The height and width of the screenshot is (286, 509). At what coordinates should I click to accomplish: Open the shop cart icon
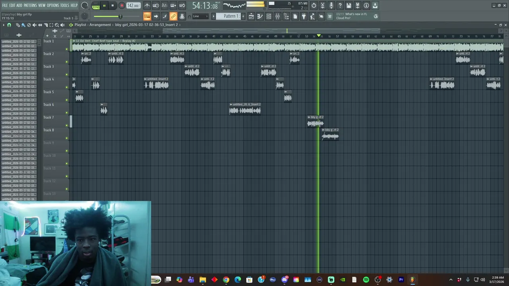[x=330, y=16]
